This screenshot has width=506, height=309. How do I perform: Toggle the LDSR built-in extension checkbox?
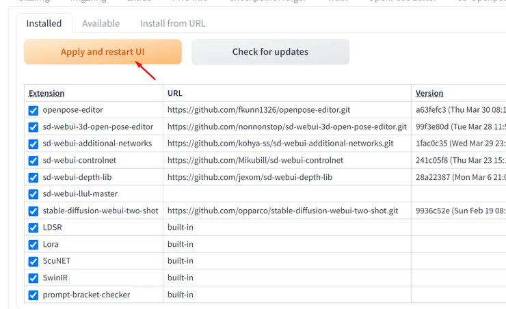click(x=34, y=228)
